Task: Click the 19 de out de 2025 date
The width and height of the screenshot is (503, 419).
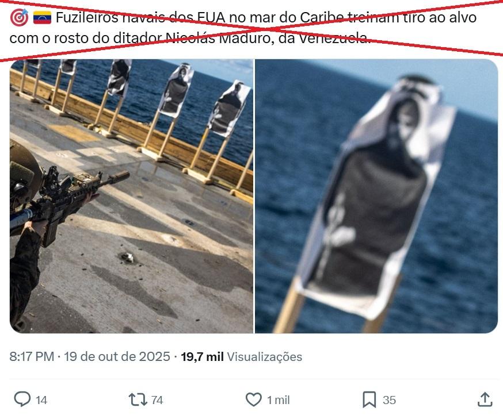Action: 117,356
